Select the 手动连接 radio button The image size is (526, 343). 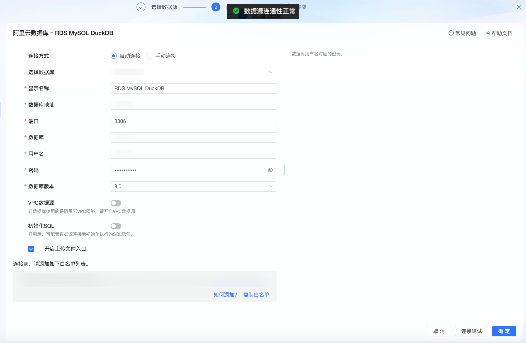click(149, 56)
